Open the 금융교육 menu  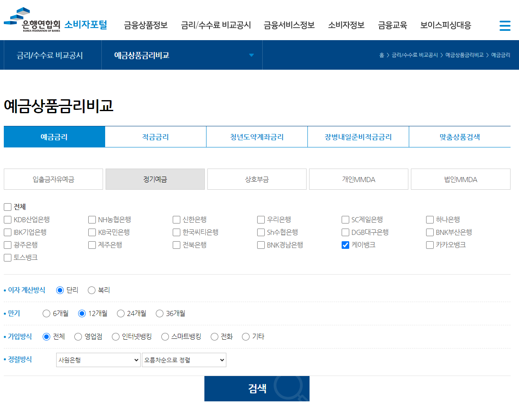[392, 25]
